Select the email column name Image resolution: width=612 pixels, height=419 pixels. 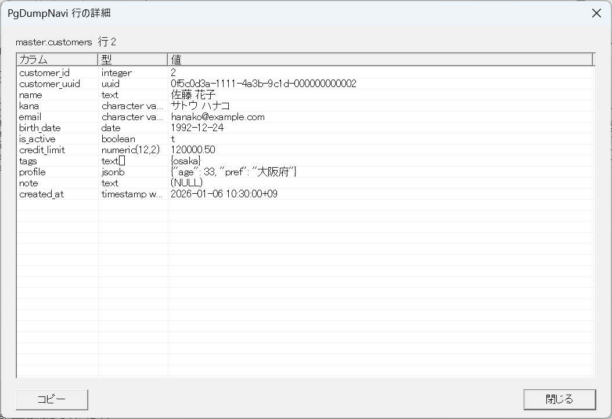point(30,117)
